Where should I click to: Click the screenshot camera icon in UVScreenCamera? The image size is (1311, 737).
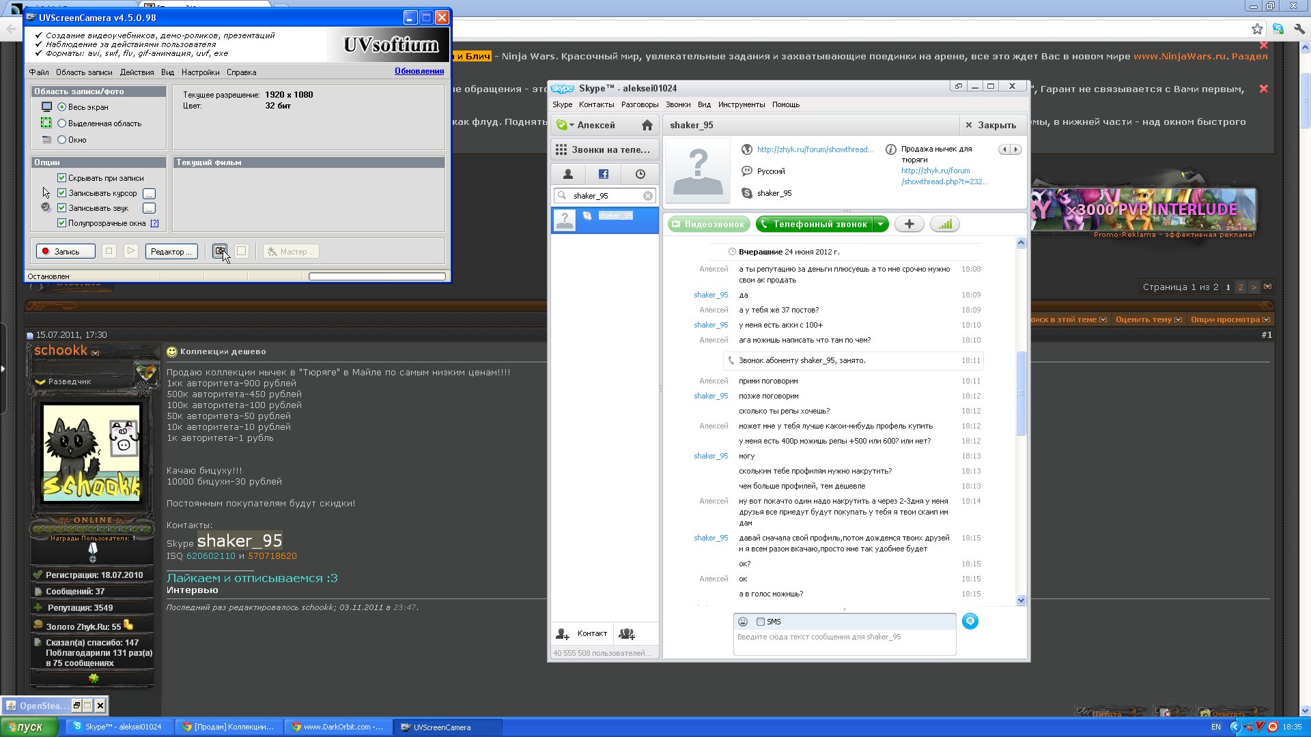click(219, 251)
